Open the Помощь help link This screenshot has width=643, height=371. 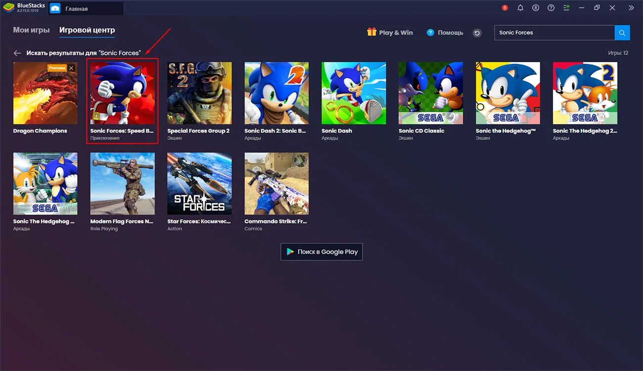point(445,33)
